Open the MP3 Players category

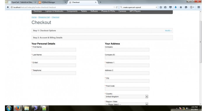click(x=135, y=11)
